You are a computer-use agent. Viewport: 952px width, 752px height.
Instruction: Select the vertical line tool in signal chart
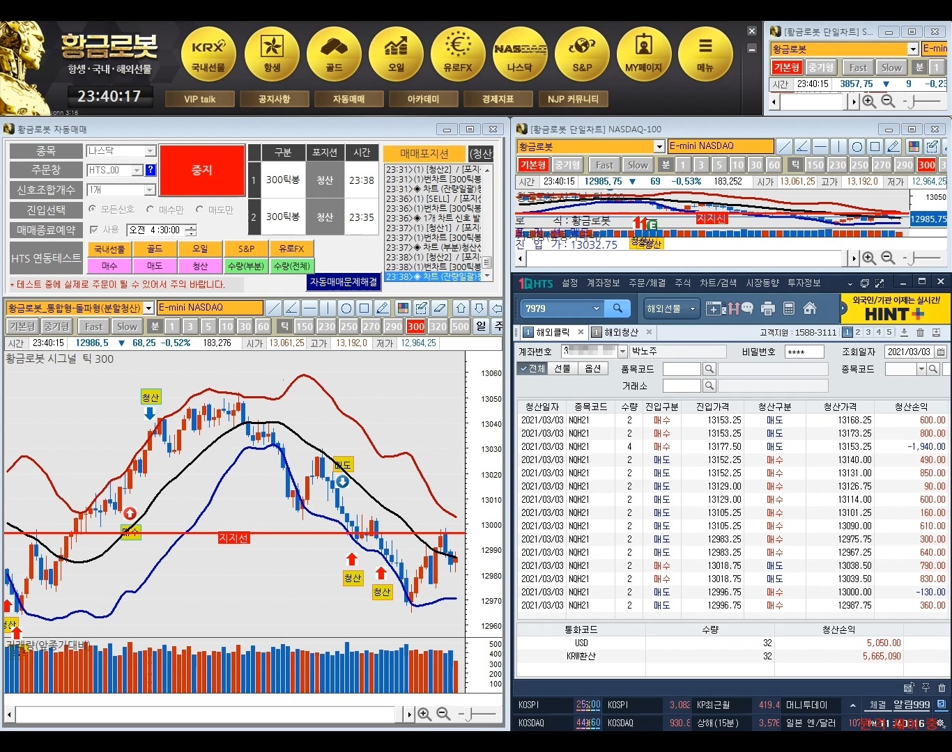click(328, 308)
